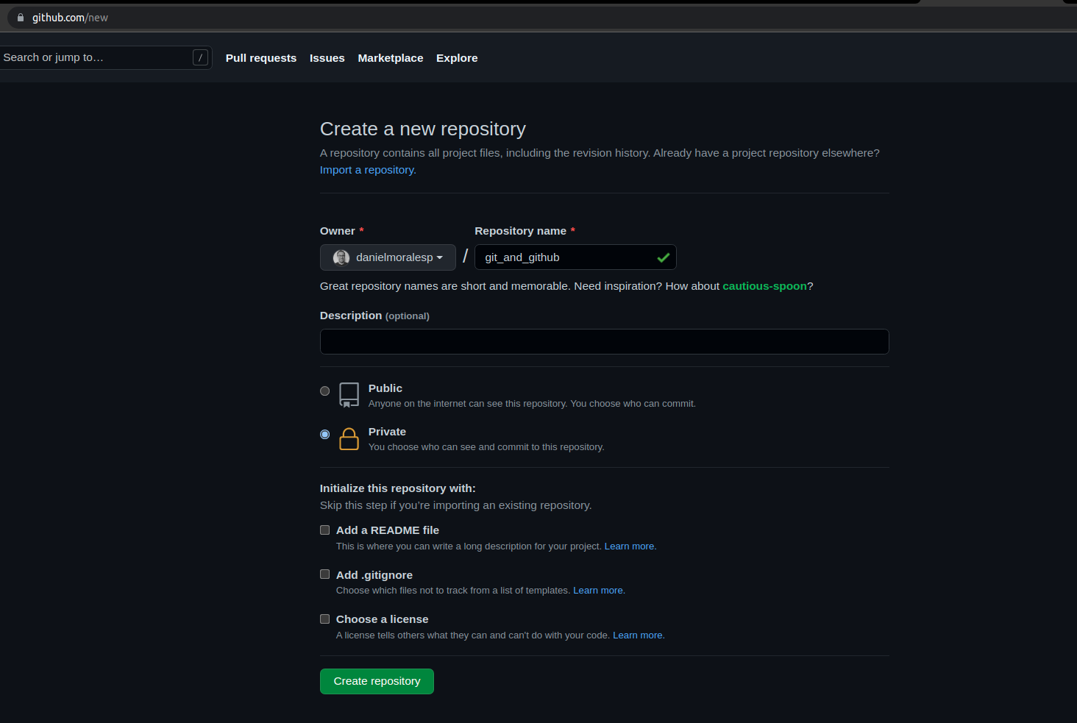Viewport: 1077px width, 723px height.
Task: Click the Public repository book icon
Action: tap(349, 395)
